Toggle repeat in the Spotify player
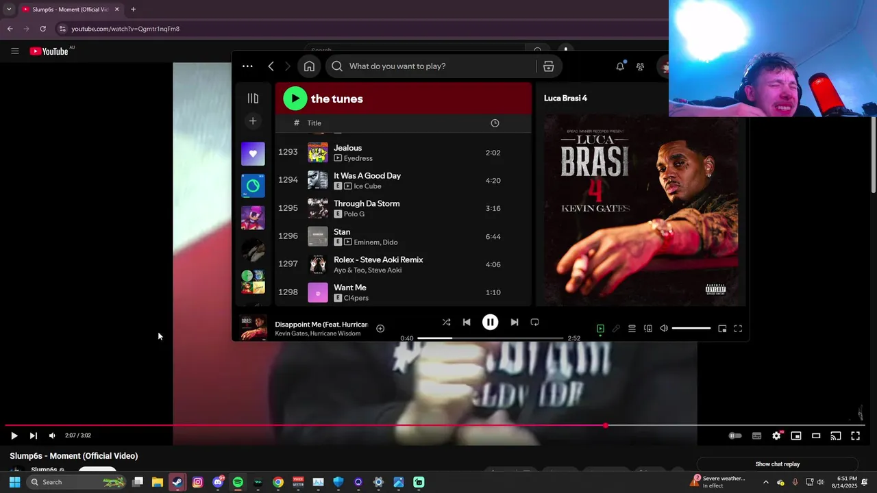The width and height of the screenshot is (877, 493). pyautogui.click(x=535, y=323)
